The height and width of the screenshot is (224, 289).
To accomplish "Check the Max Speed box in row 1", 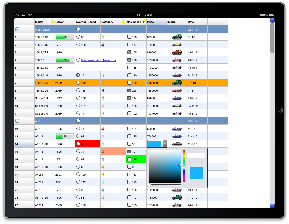I will pyautogui.click(x=129, y=37).
